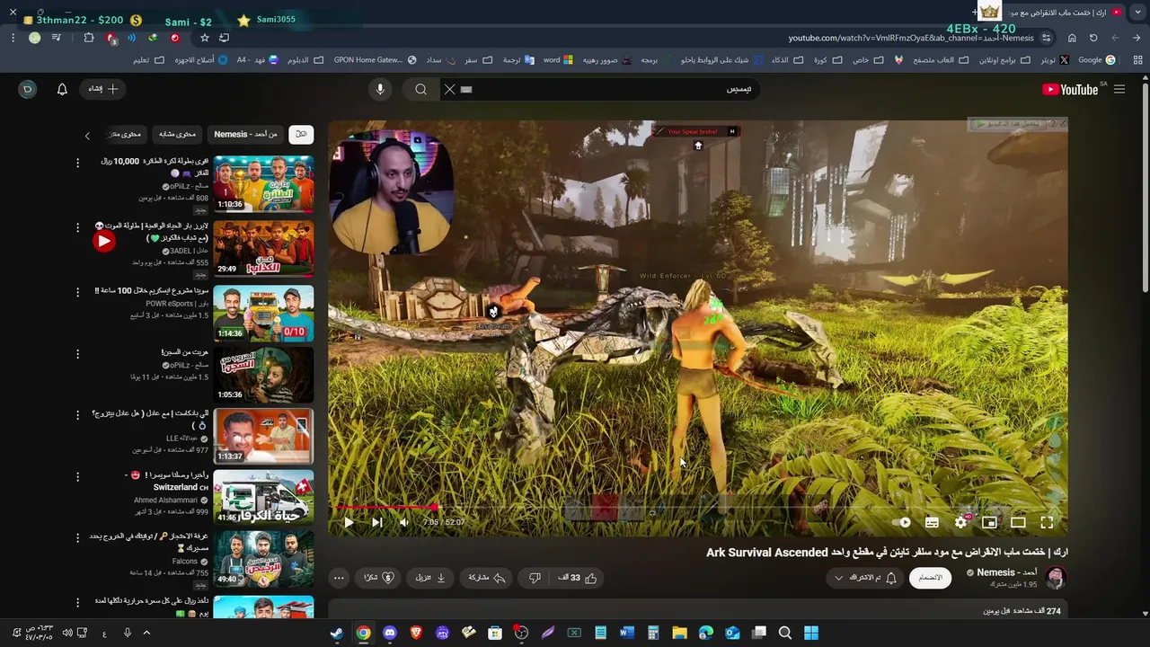The image size is (1150, 647).
Task: Click the Ahmed Alshammari channel name
Action: pos(165,501)
